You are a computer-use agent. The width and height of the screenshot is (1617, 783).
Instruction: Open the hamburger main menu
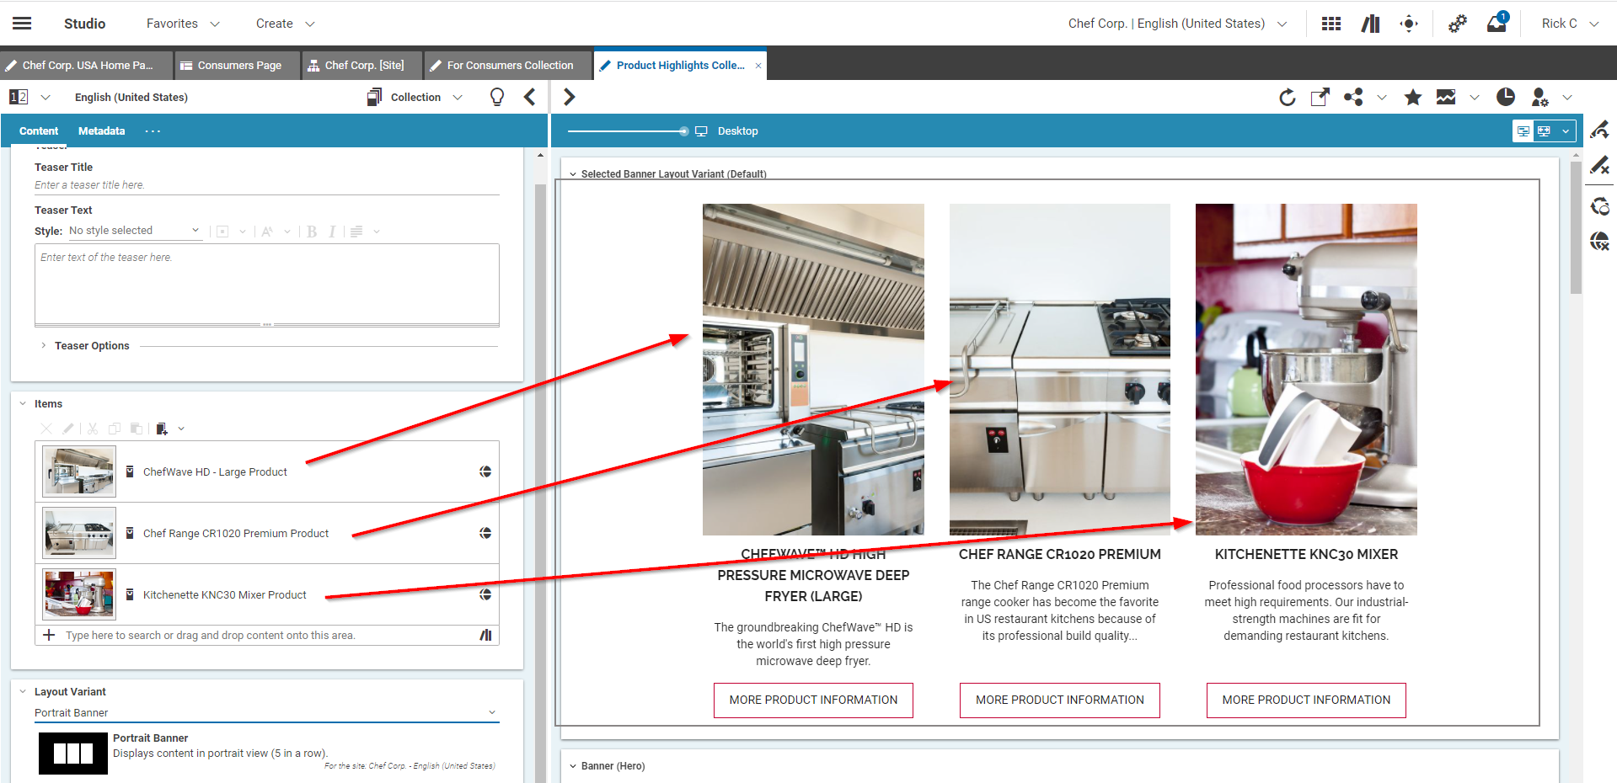coord(22,24)
